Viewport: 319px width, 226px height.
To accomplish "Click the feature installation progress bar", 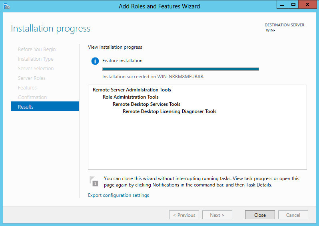I will click(x=181, y=69).
